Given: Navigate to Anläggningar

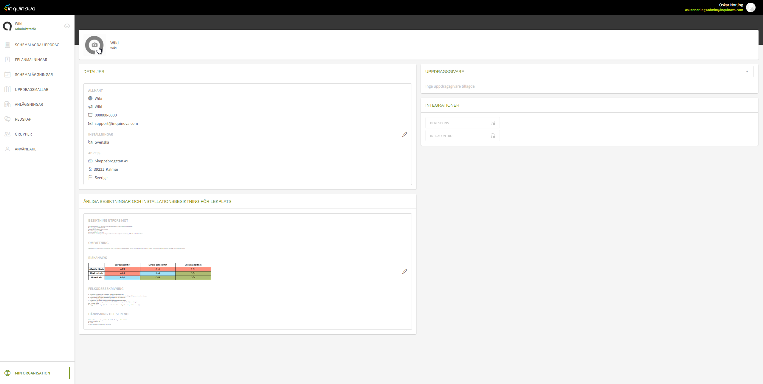Looking at the screenshot, I should coord(29,104).
